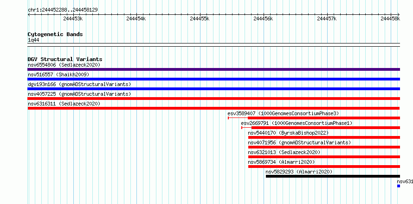Click the blue nsv516557 variant bar
Image resolution: width=413 pixels, height=204 pixels.
click(x=213, y=79)
